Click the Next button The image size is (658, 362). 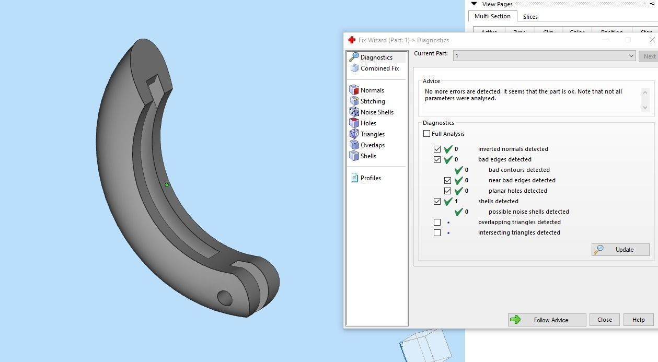point(650,56)
